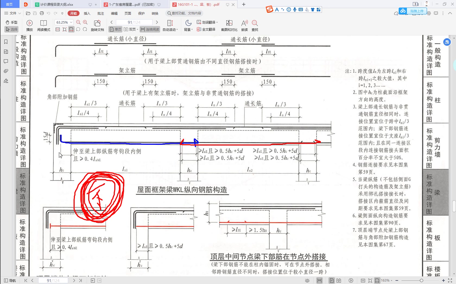This screenshot has height=284, width=456.
Task: Select the Convert (转换) ribbon tab
Action: (155, 13)
